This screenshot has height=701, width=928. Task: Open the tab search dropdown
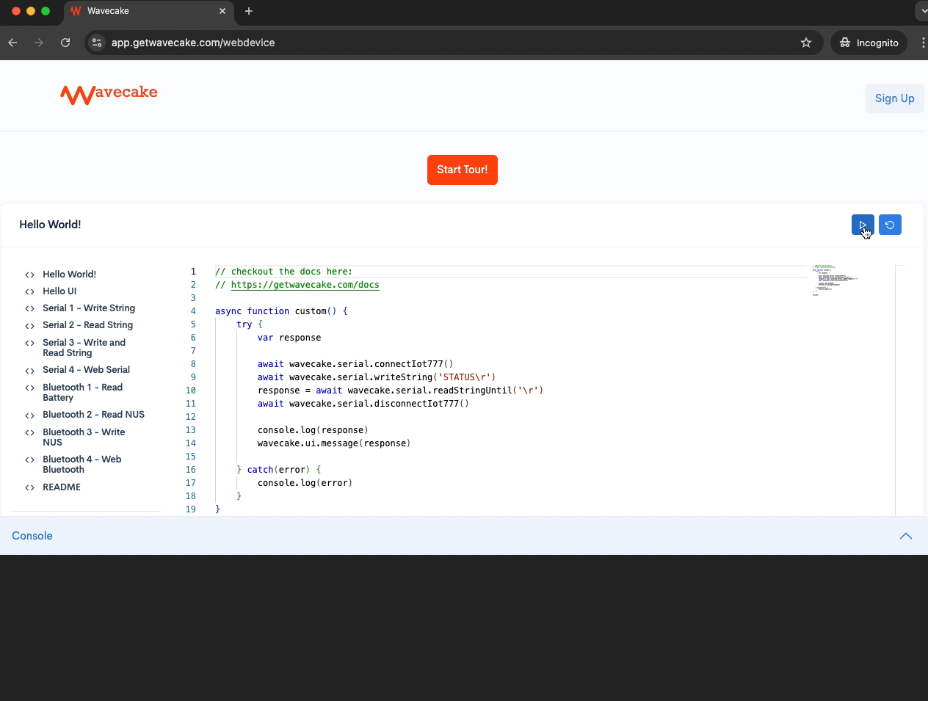[922, 11]
